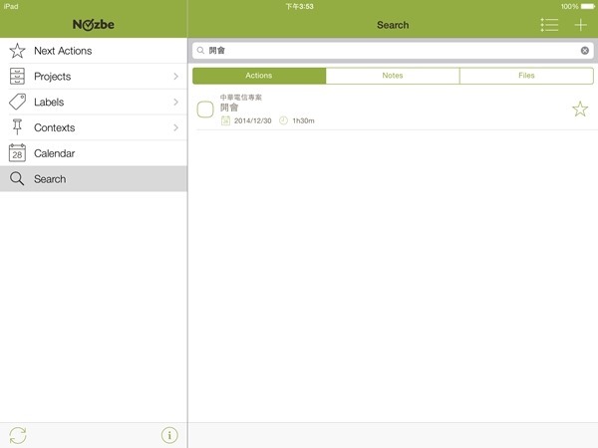This screenshot has height=448, width=598.
Task: Click the Nozbe logo
Action: (x=94, y=25)
